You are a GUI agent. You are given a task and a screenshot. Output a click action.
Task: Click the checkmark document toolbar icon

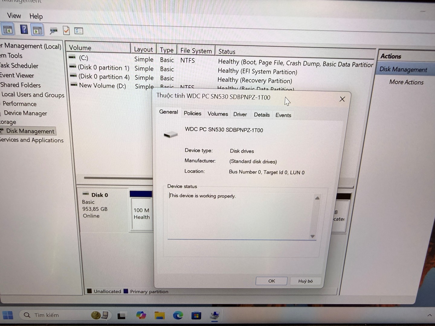click(66, 30)
